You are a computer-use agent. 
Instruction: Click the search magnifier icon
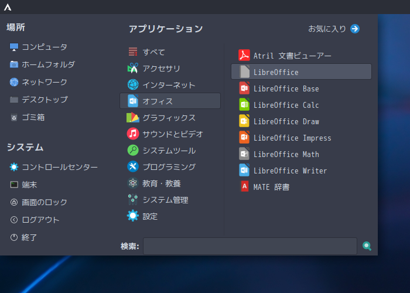[367, 246]
